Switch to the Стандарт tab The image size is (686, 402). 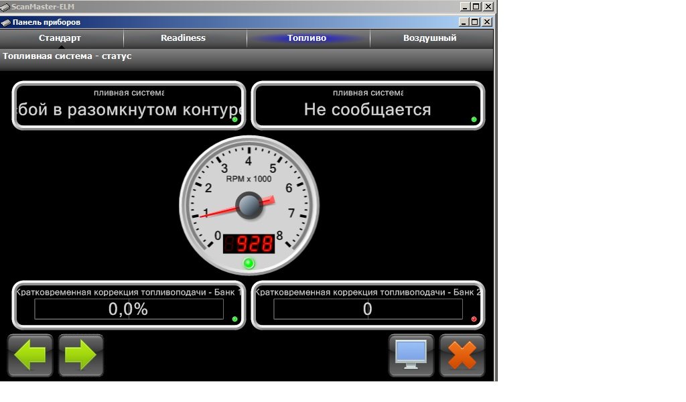60,38
